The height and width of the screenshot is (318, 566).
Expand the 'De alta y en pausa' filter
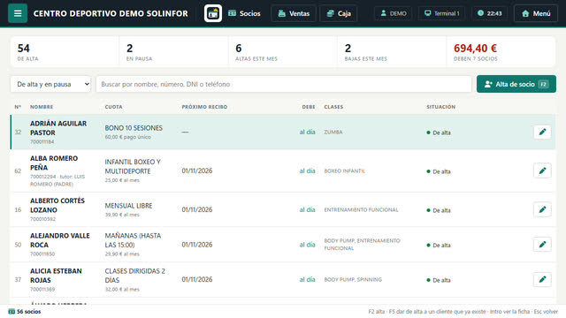(50, 84)
